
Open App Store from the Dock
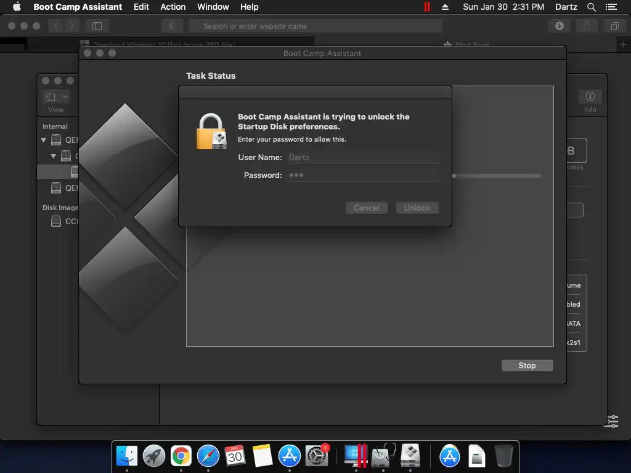[x=290, y=456]
